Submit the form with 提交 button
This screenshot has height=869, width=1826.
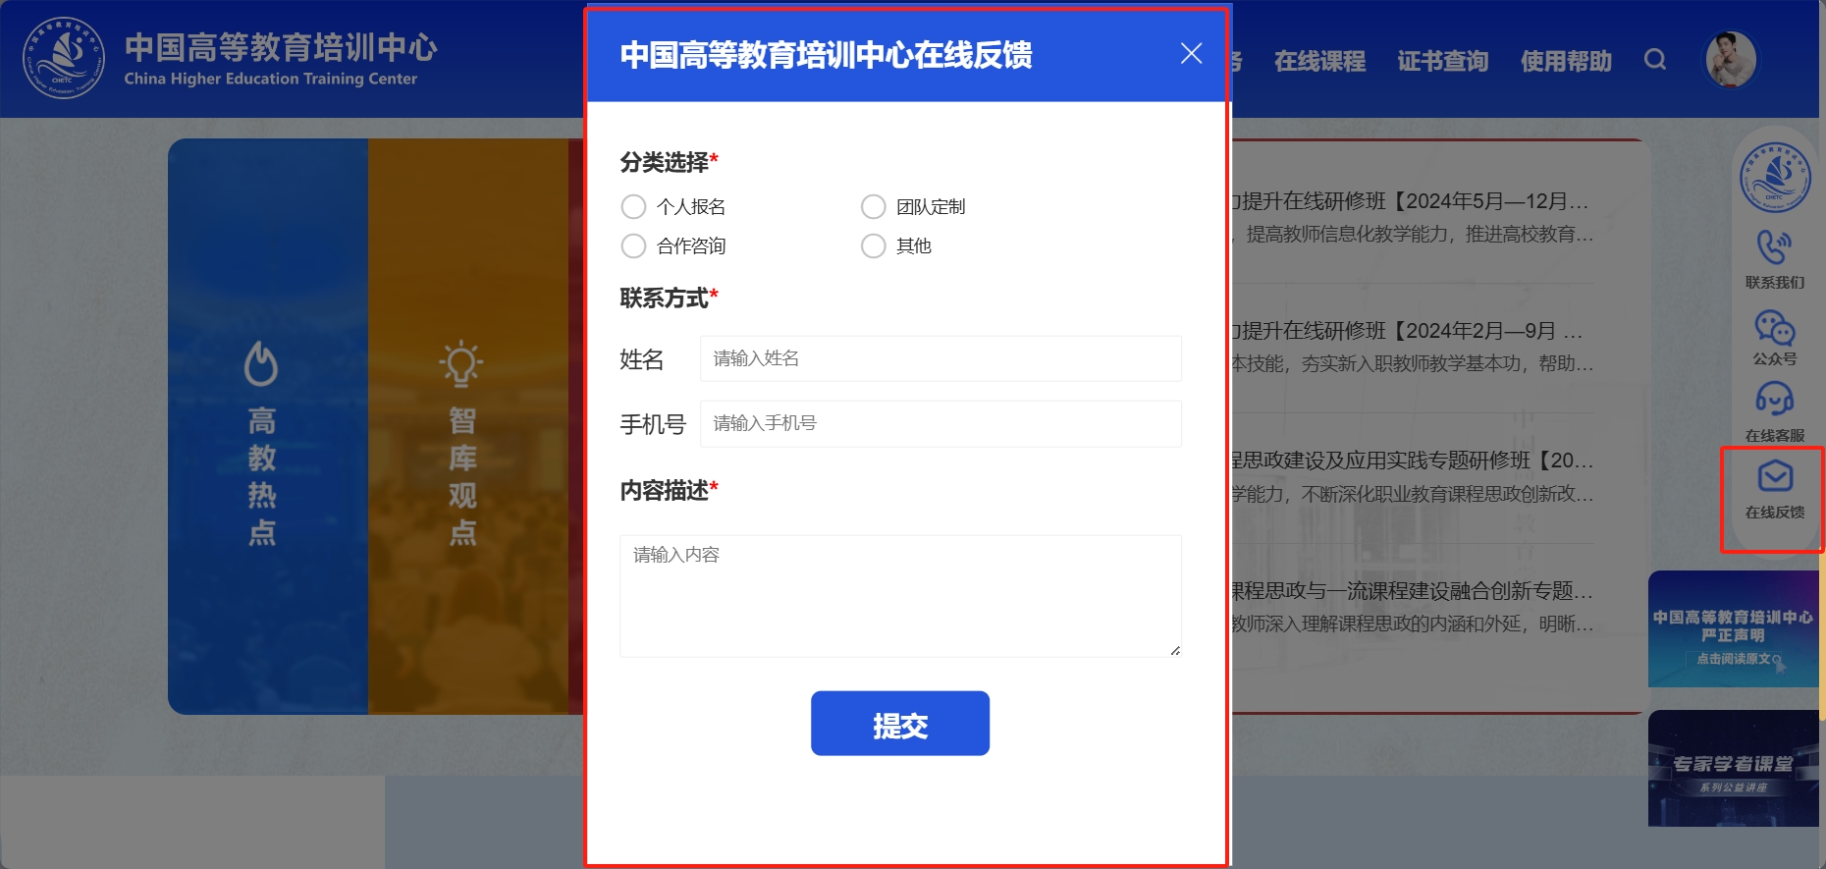pos(900,724)
